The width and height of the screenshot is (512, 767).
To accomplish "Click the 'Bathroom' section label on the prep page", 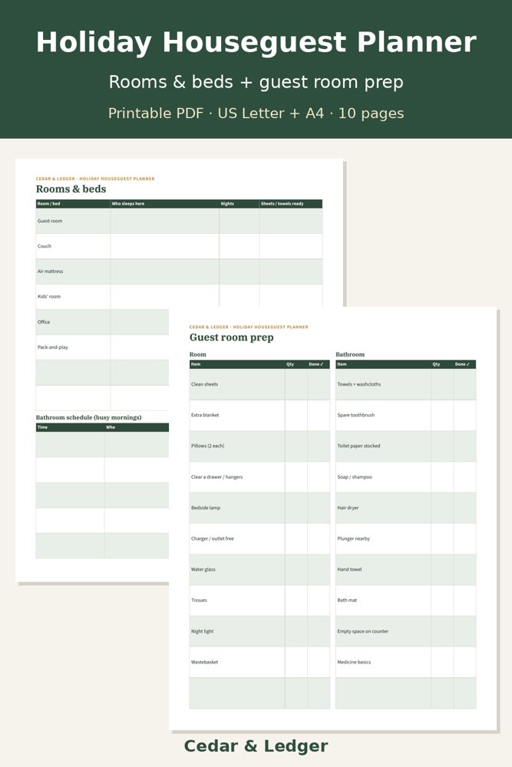I will pos(350,354).
